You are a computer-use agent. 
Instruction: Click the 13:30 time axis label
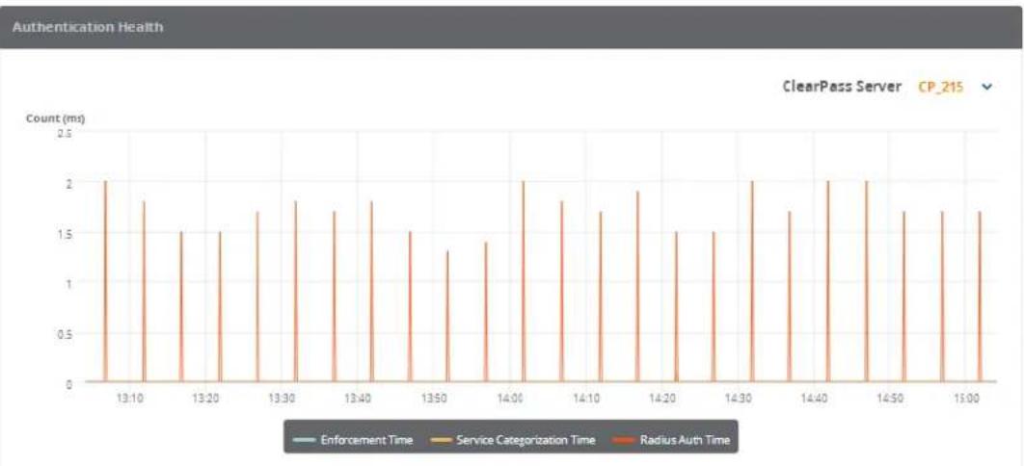click(282, 397)
